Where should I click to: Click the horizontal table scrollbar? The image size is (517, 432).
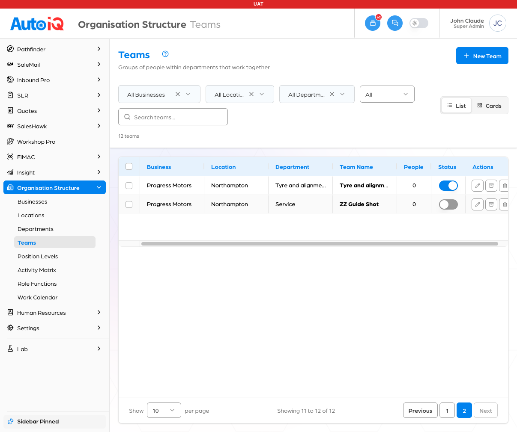click(x=320, y=244)
